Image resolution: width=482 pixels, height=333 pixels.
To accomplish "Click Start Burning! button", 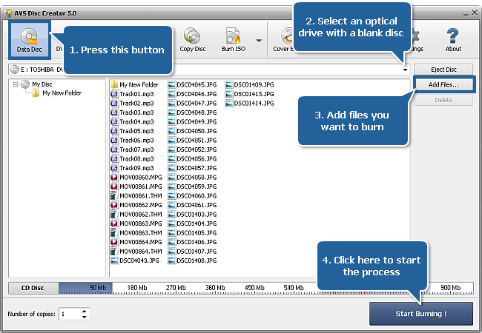I will click(421, 314).
